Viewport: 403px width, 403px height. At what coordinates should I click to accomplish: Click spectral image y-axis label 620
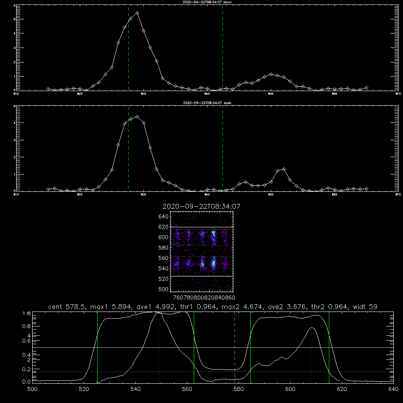point(163,227)
